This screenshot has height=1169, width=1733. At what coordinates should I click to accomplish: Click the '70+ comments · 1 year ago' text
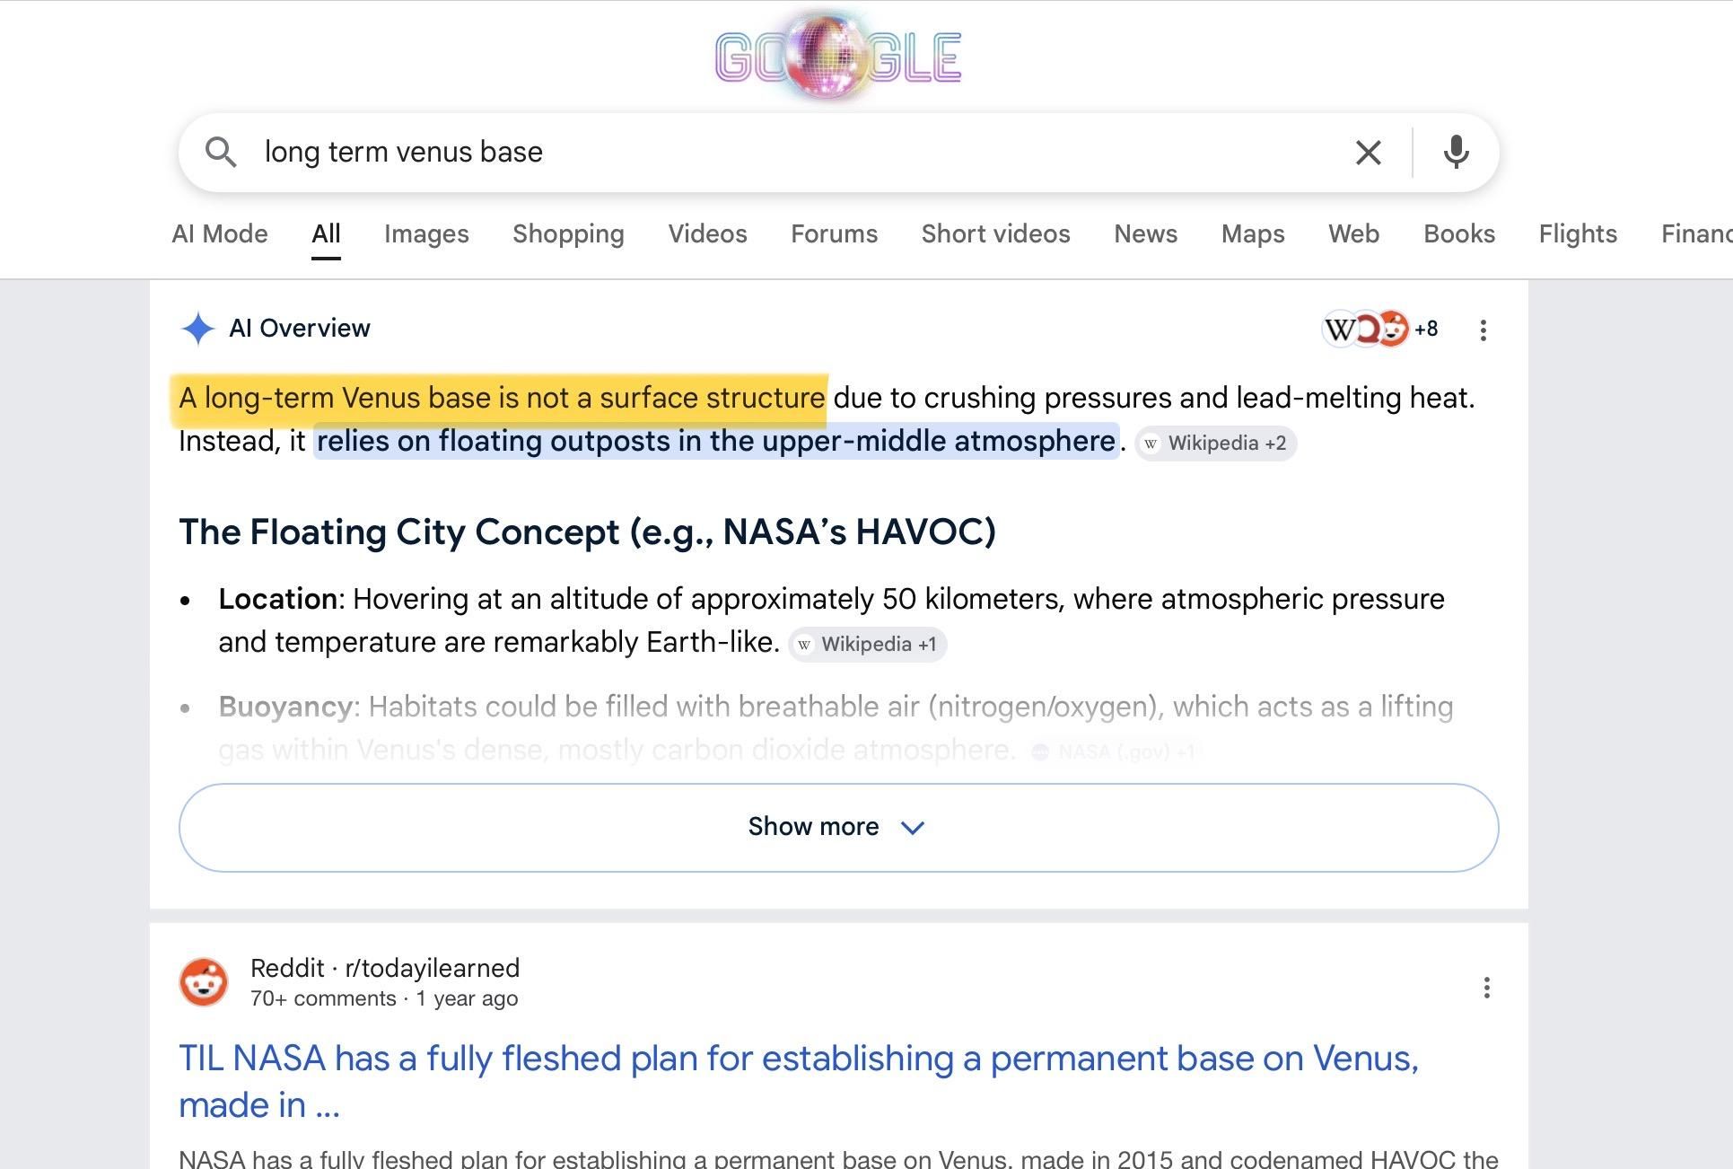pyautogui.click(x=384, y=998)
